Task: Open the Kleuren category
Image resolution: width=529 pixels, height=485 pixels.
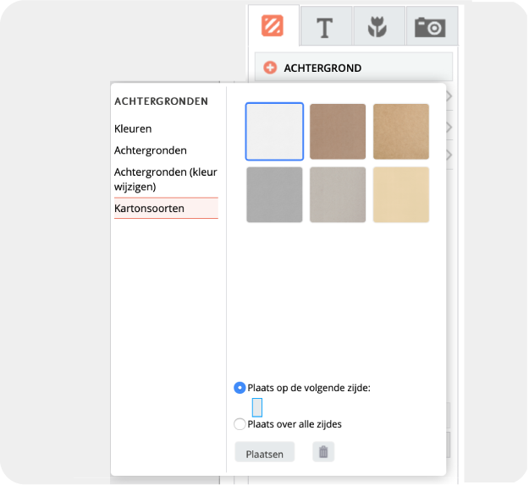Action: point(133,129)
